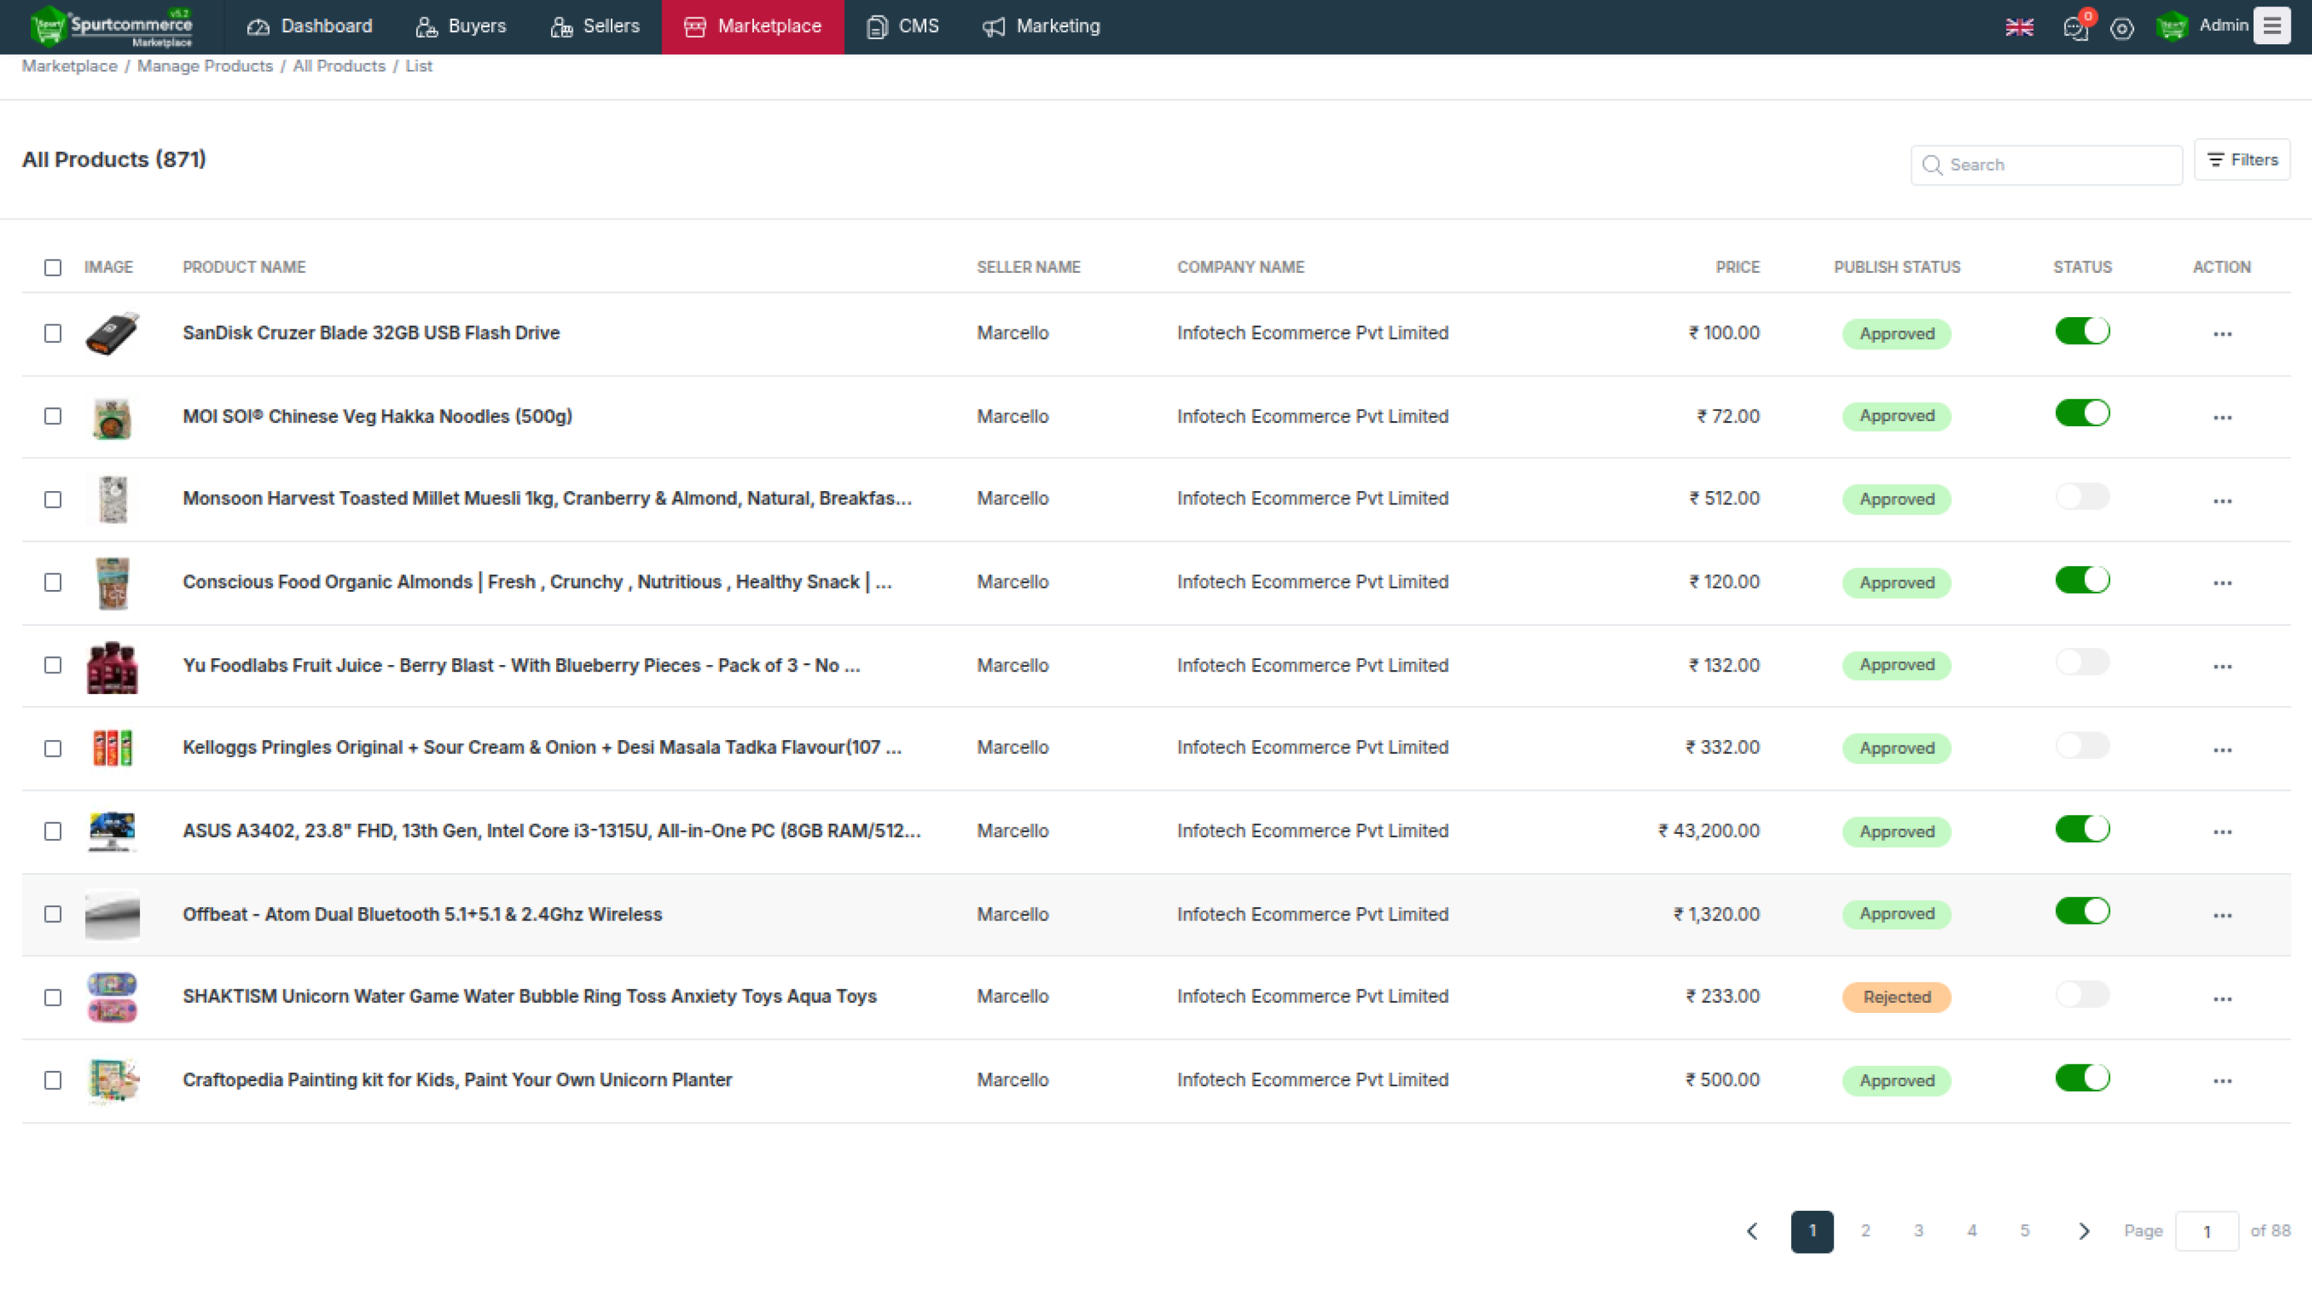Image resolution: width=2312 pixels, height=1300 pixels.
Task: Click the Rejected status badge
Action: 1896,998
